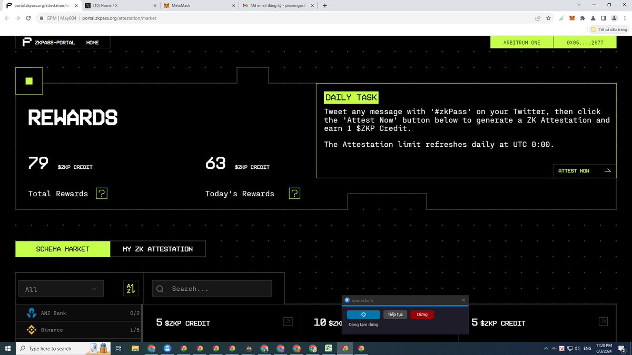Open the Windows notification center
Image resolution: width=632 pixels, height=355 pixels.
(623, 348)
